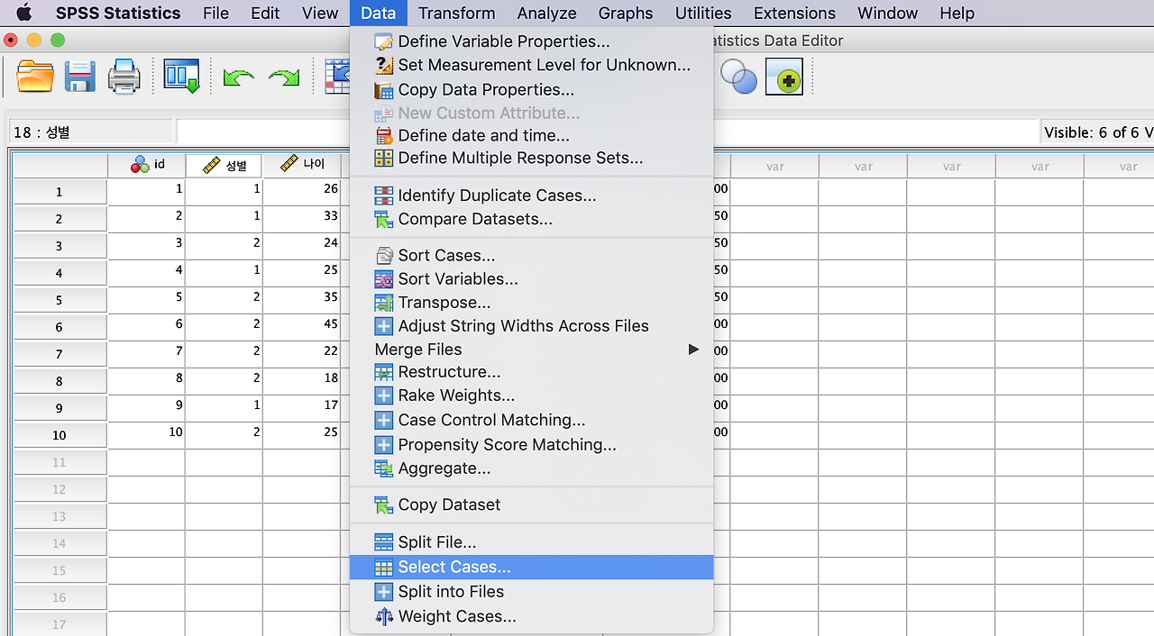
Task: Click the Redo arrow icon
Action: [284, 78]
